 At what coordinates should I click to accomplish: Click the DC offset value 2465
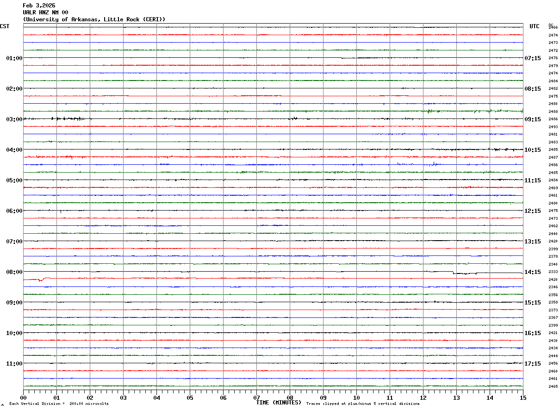click(553, 386)
